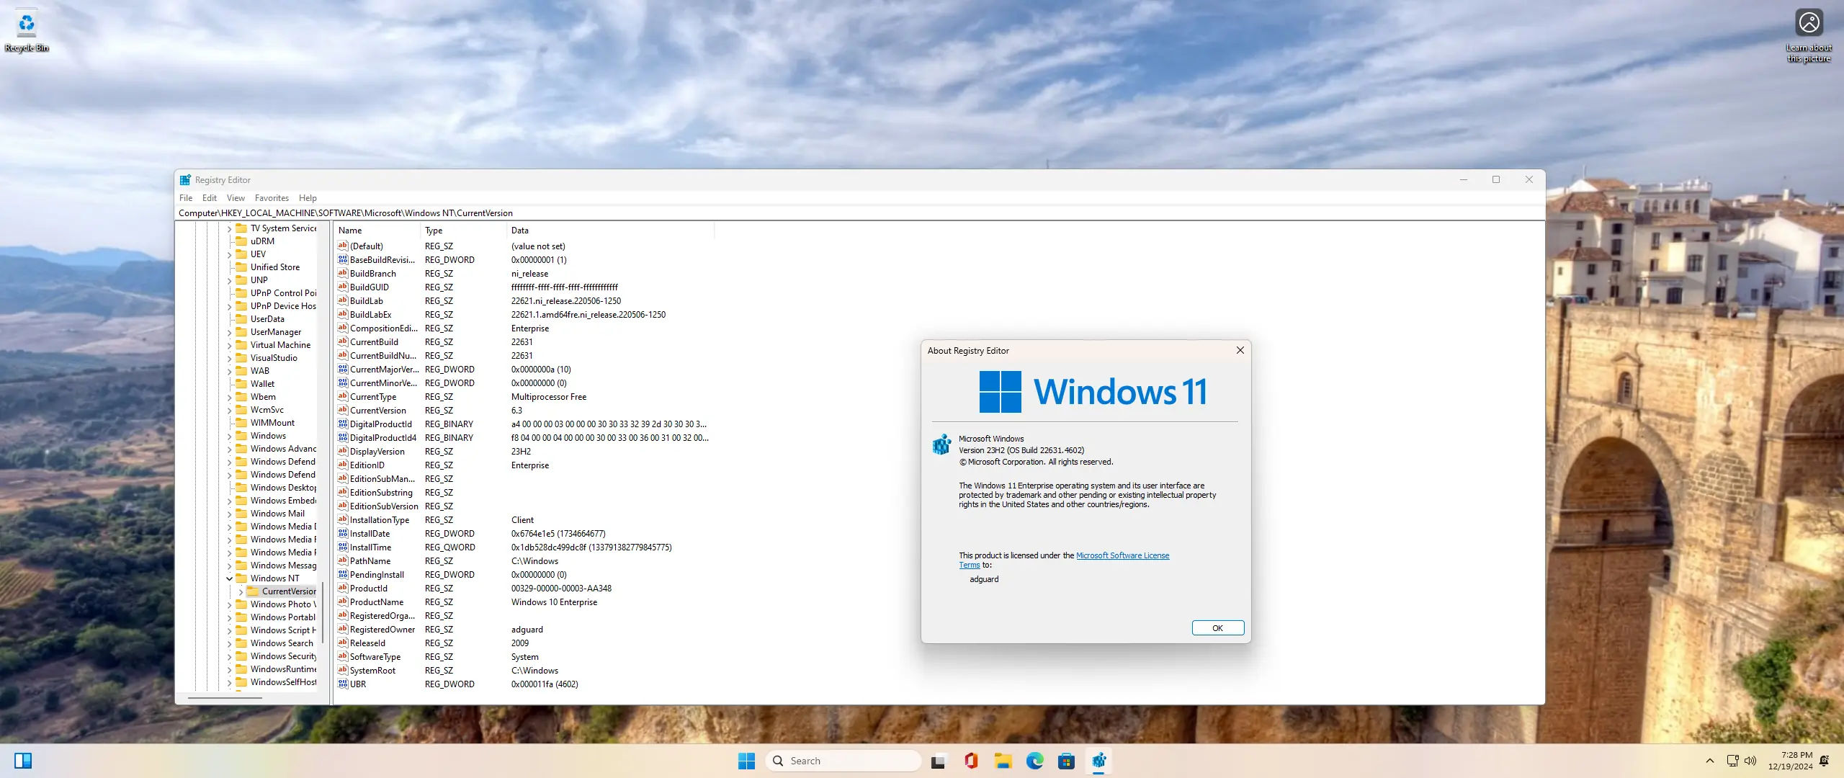Open the Favorites menu
Image resolution: width=1844 pixels, height=778 pixels.
(x=272, y=198)
